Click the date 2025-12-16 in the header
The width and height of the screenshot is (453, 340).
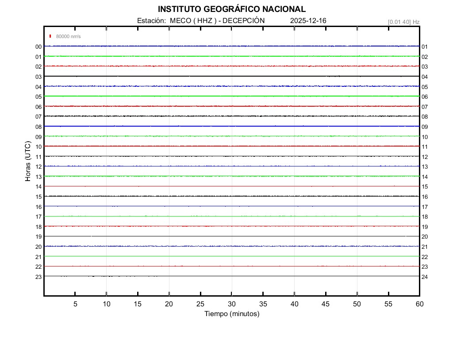point(308,21)
